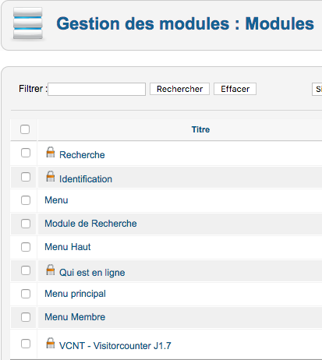The width and height of the screenshot is (322, 360).
Task: Click the lock icon beside Identification
Action: [x=51, y=176]
